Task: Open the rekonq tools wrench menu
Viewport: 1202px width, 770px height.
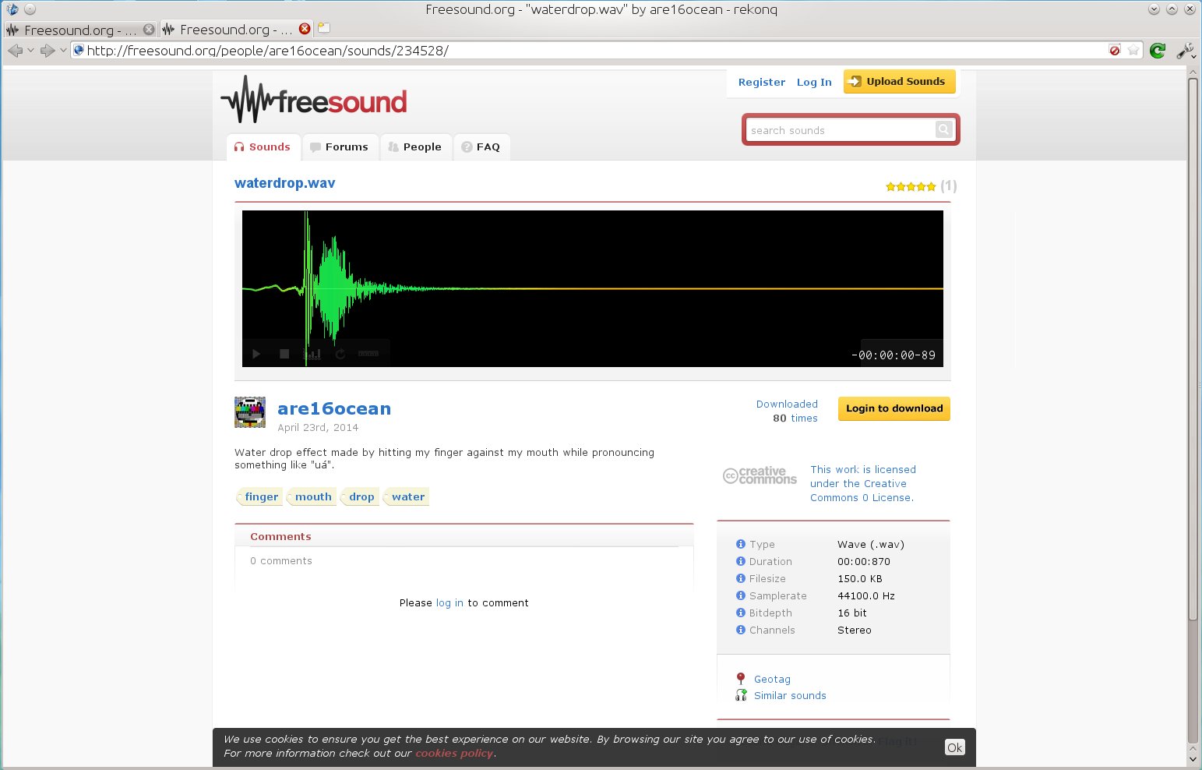Action: coord(1185,51)
